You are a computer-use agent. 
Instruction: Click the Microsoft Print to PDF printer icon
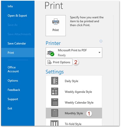tap(51, 53)
